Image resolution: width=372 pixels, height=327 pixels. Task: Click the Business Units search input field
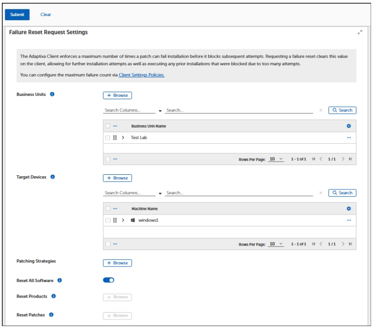click(239, 110)
